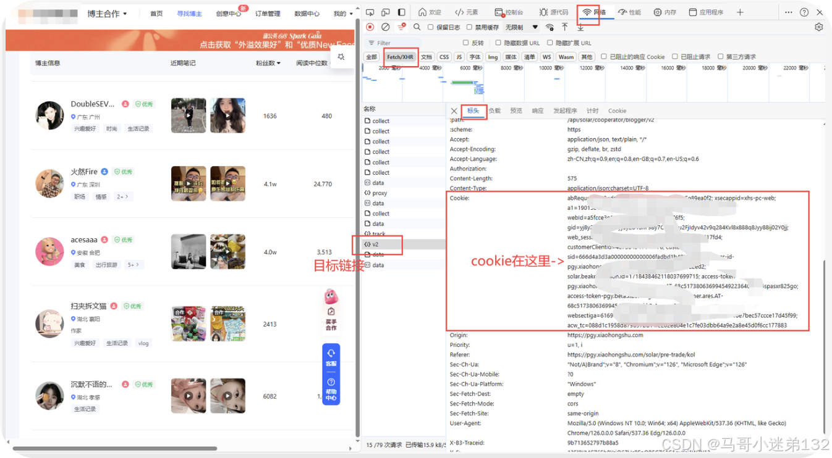Viewport: 832px width, 458px height.
Task: Click the page horizontal scrollbar
Action: tap(115, 449)
